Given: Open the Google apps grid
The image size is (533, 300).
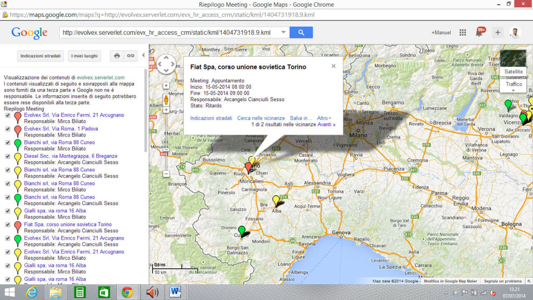Looking at the screenshot, I should click(463, 32).
